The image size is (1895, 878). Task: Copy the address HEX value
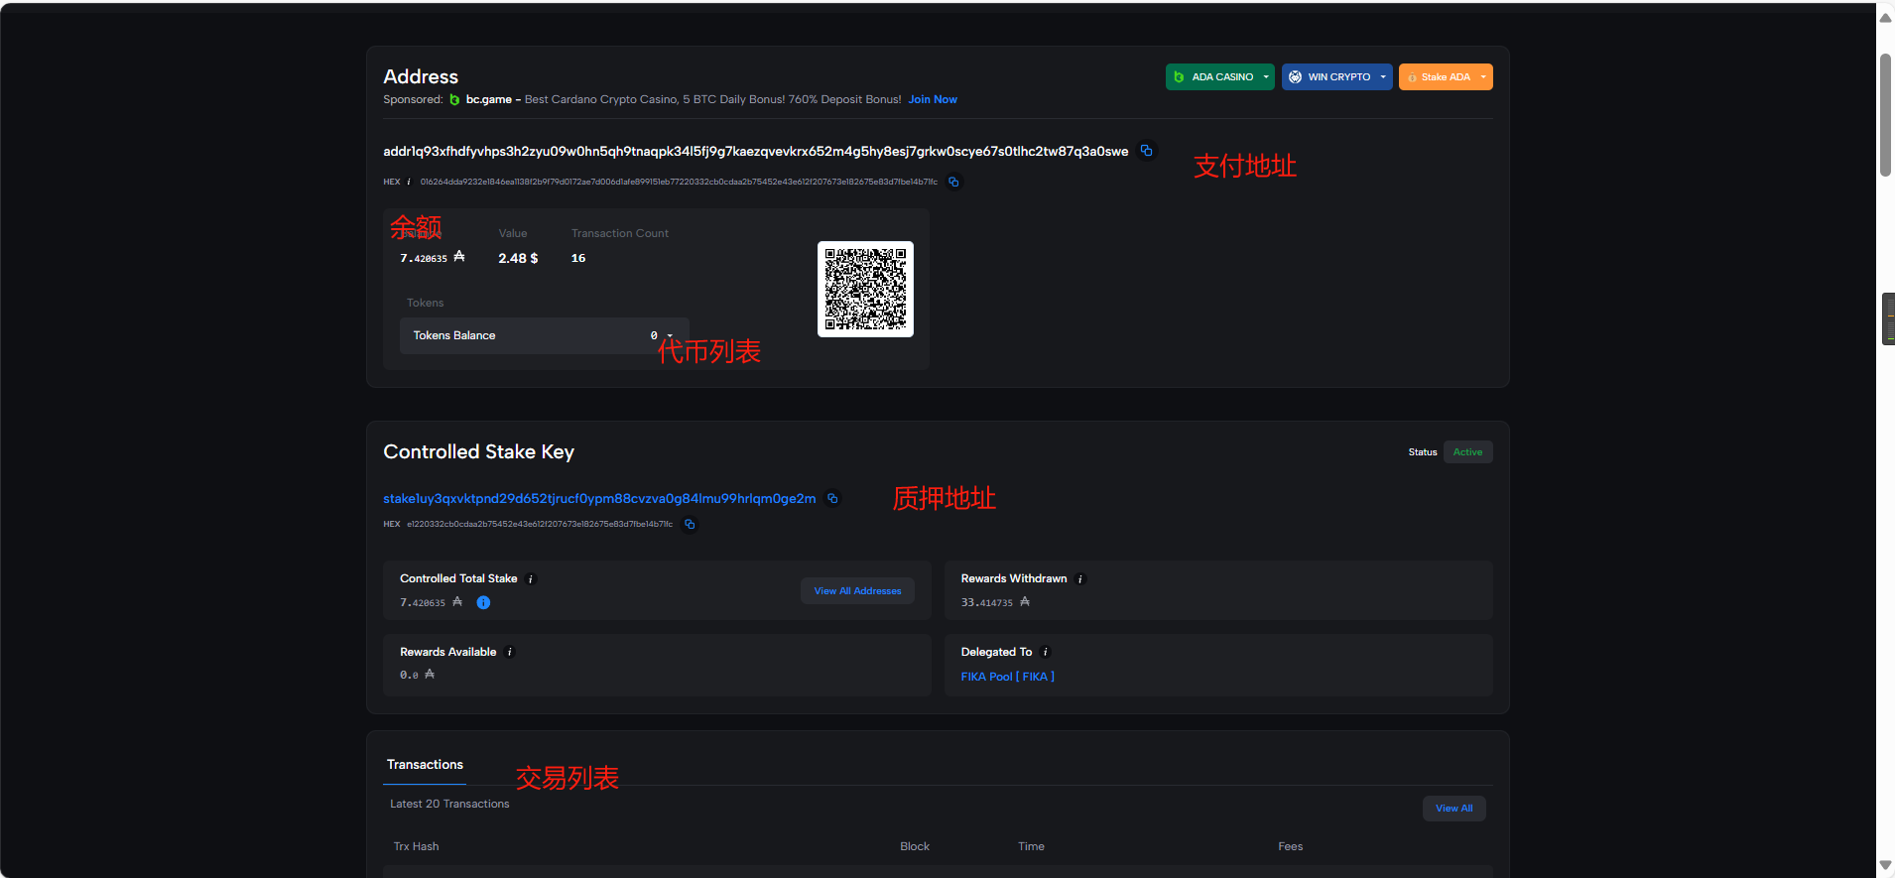click(953, 182)
